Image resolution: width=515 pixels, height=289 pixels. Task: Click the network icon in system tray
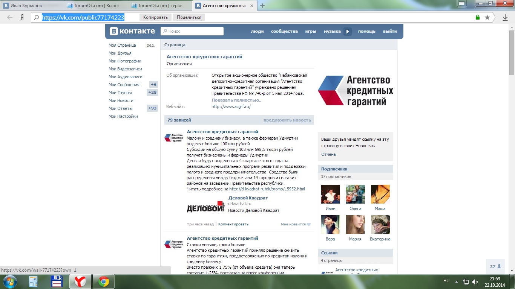tap(466, 281)
